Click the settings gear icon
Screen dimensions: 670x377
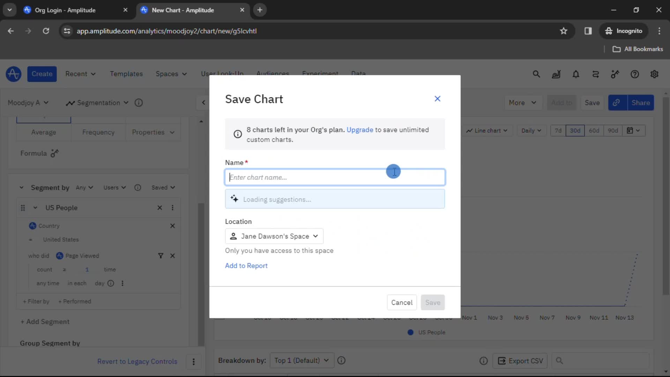click(x=654, y=74)
